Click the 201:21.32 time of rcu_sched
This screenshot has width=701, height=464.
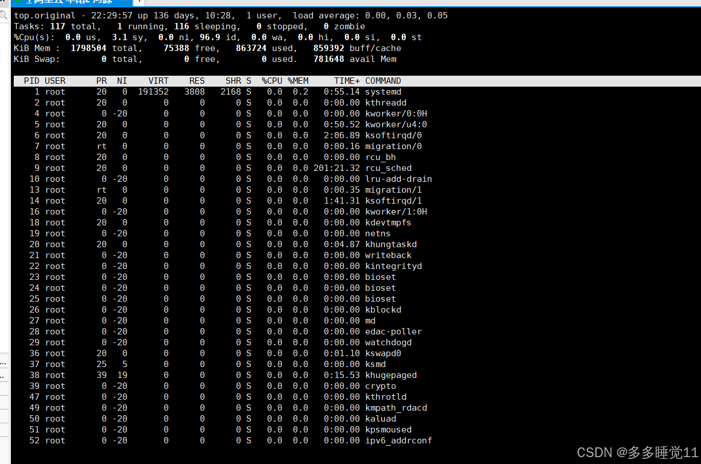tap(336, 168)
